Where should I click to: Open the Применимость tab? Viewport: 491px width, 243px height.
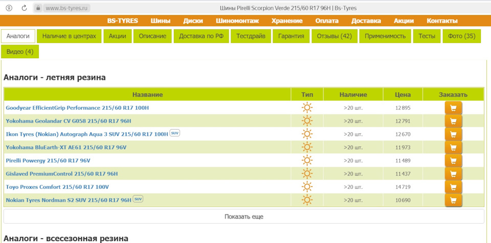pyautogui.click(x=385, y=36)
